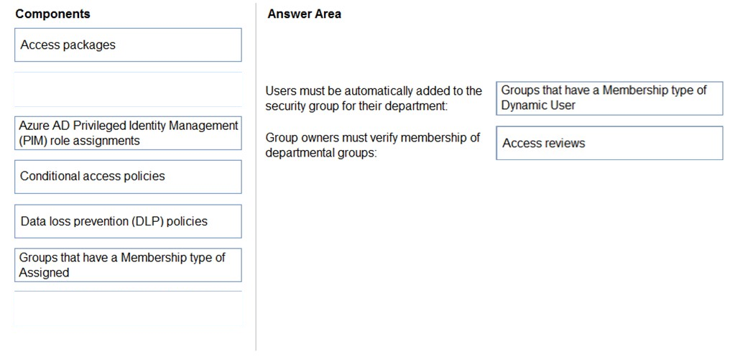
Task: Click the Answer Area heading
Action: [x=305, y=14]
